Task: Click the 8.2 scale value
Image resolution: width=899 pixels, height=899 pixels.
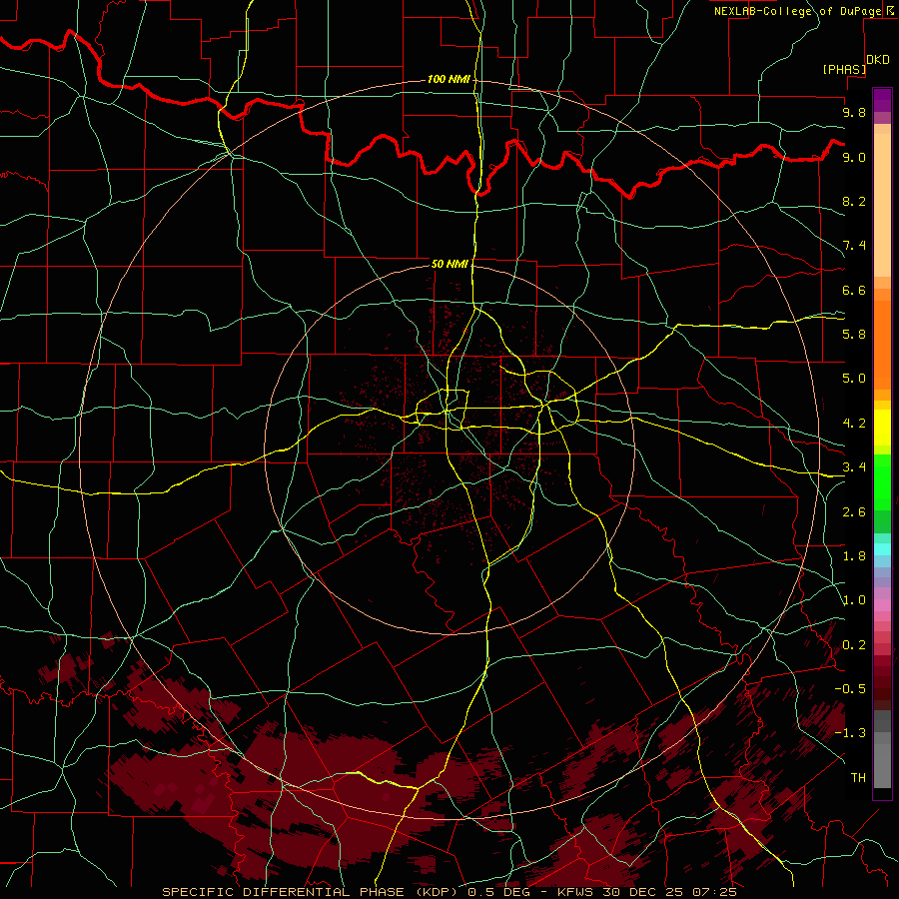Action: click(x=854, y=201)
